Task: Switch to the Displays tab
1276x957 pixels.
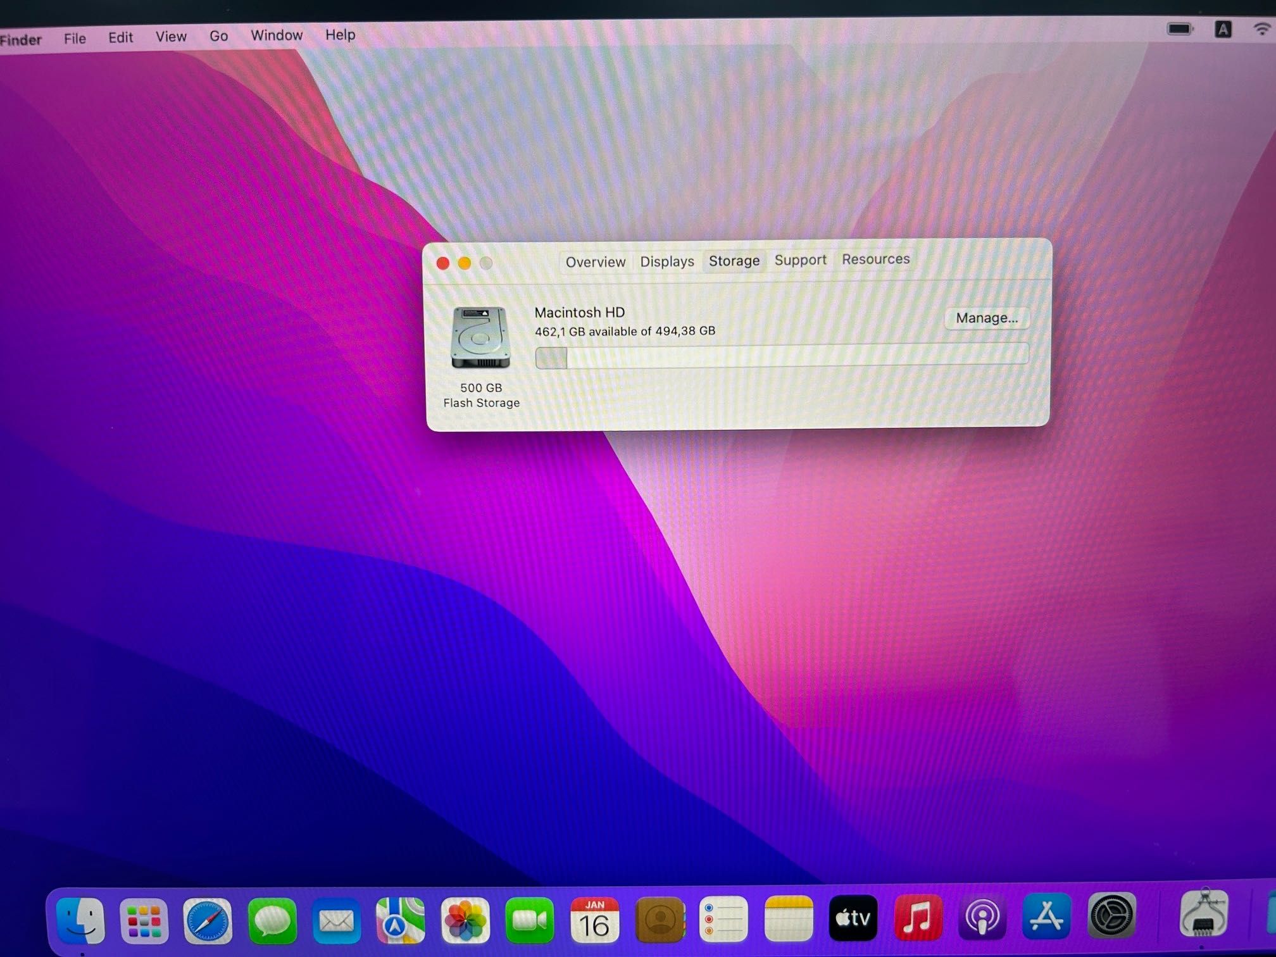Action: (666, 261)
